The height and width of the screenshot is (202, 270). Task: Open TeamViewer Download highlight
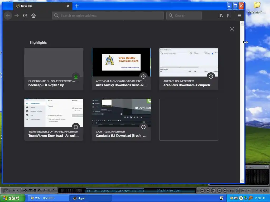click(54, 120)
